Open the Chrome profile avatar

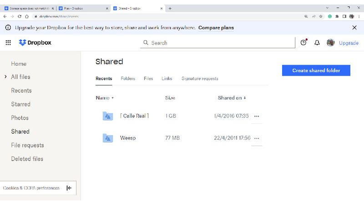pos(352,16)
